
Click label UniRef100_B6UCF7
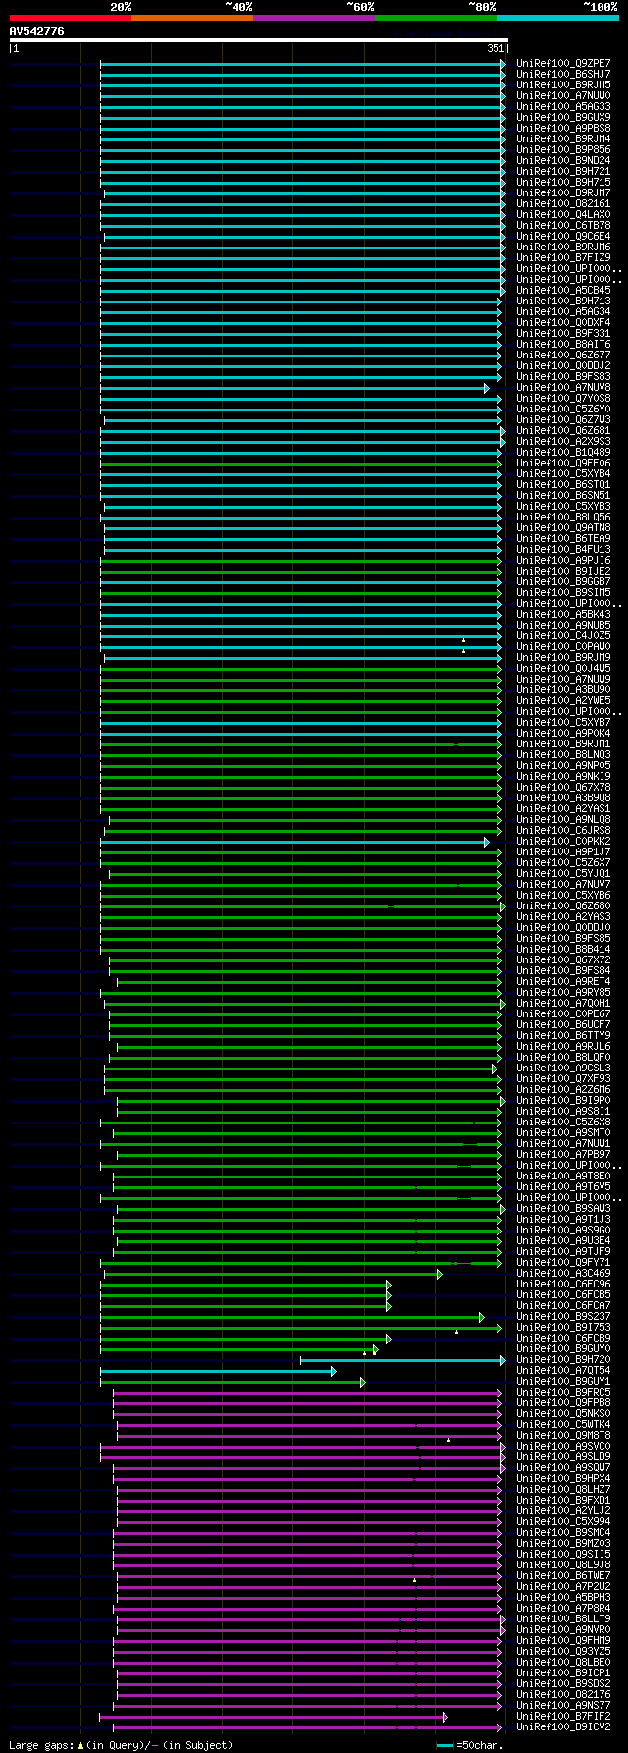coord(563,1024)
